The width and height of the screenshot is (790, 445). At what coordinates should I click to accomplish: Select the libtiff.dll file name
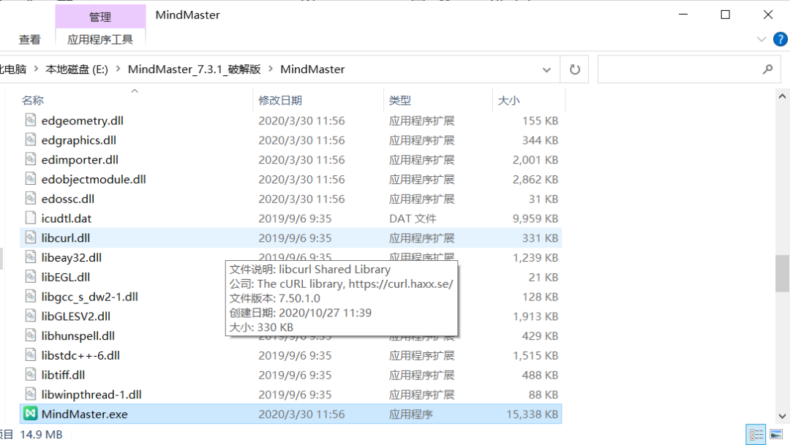[63, 375]
